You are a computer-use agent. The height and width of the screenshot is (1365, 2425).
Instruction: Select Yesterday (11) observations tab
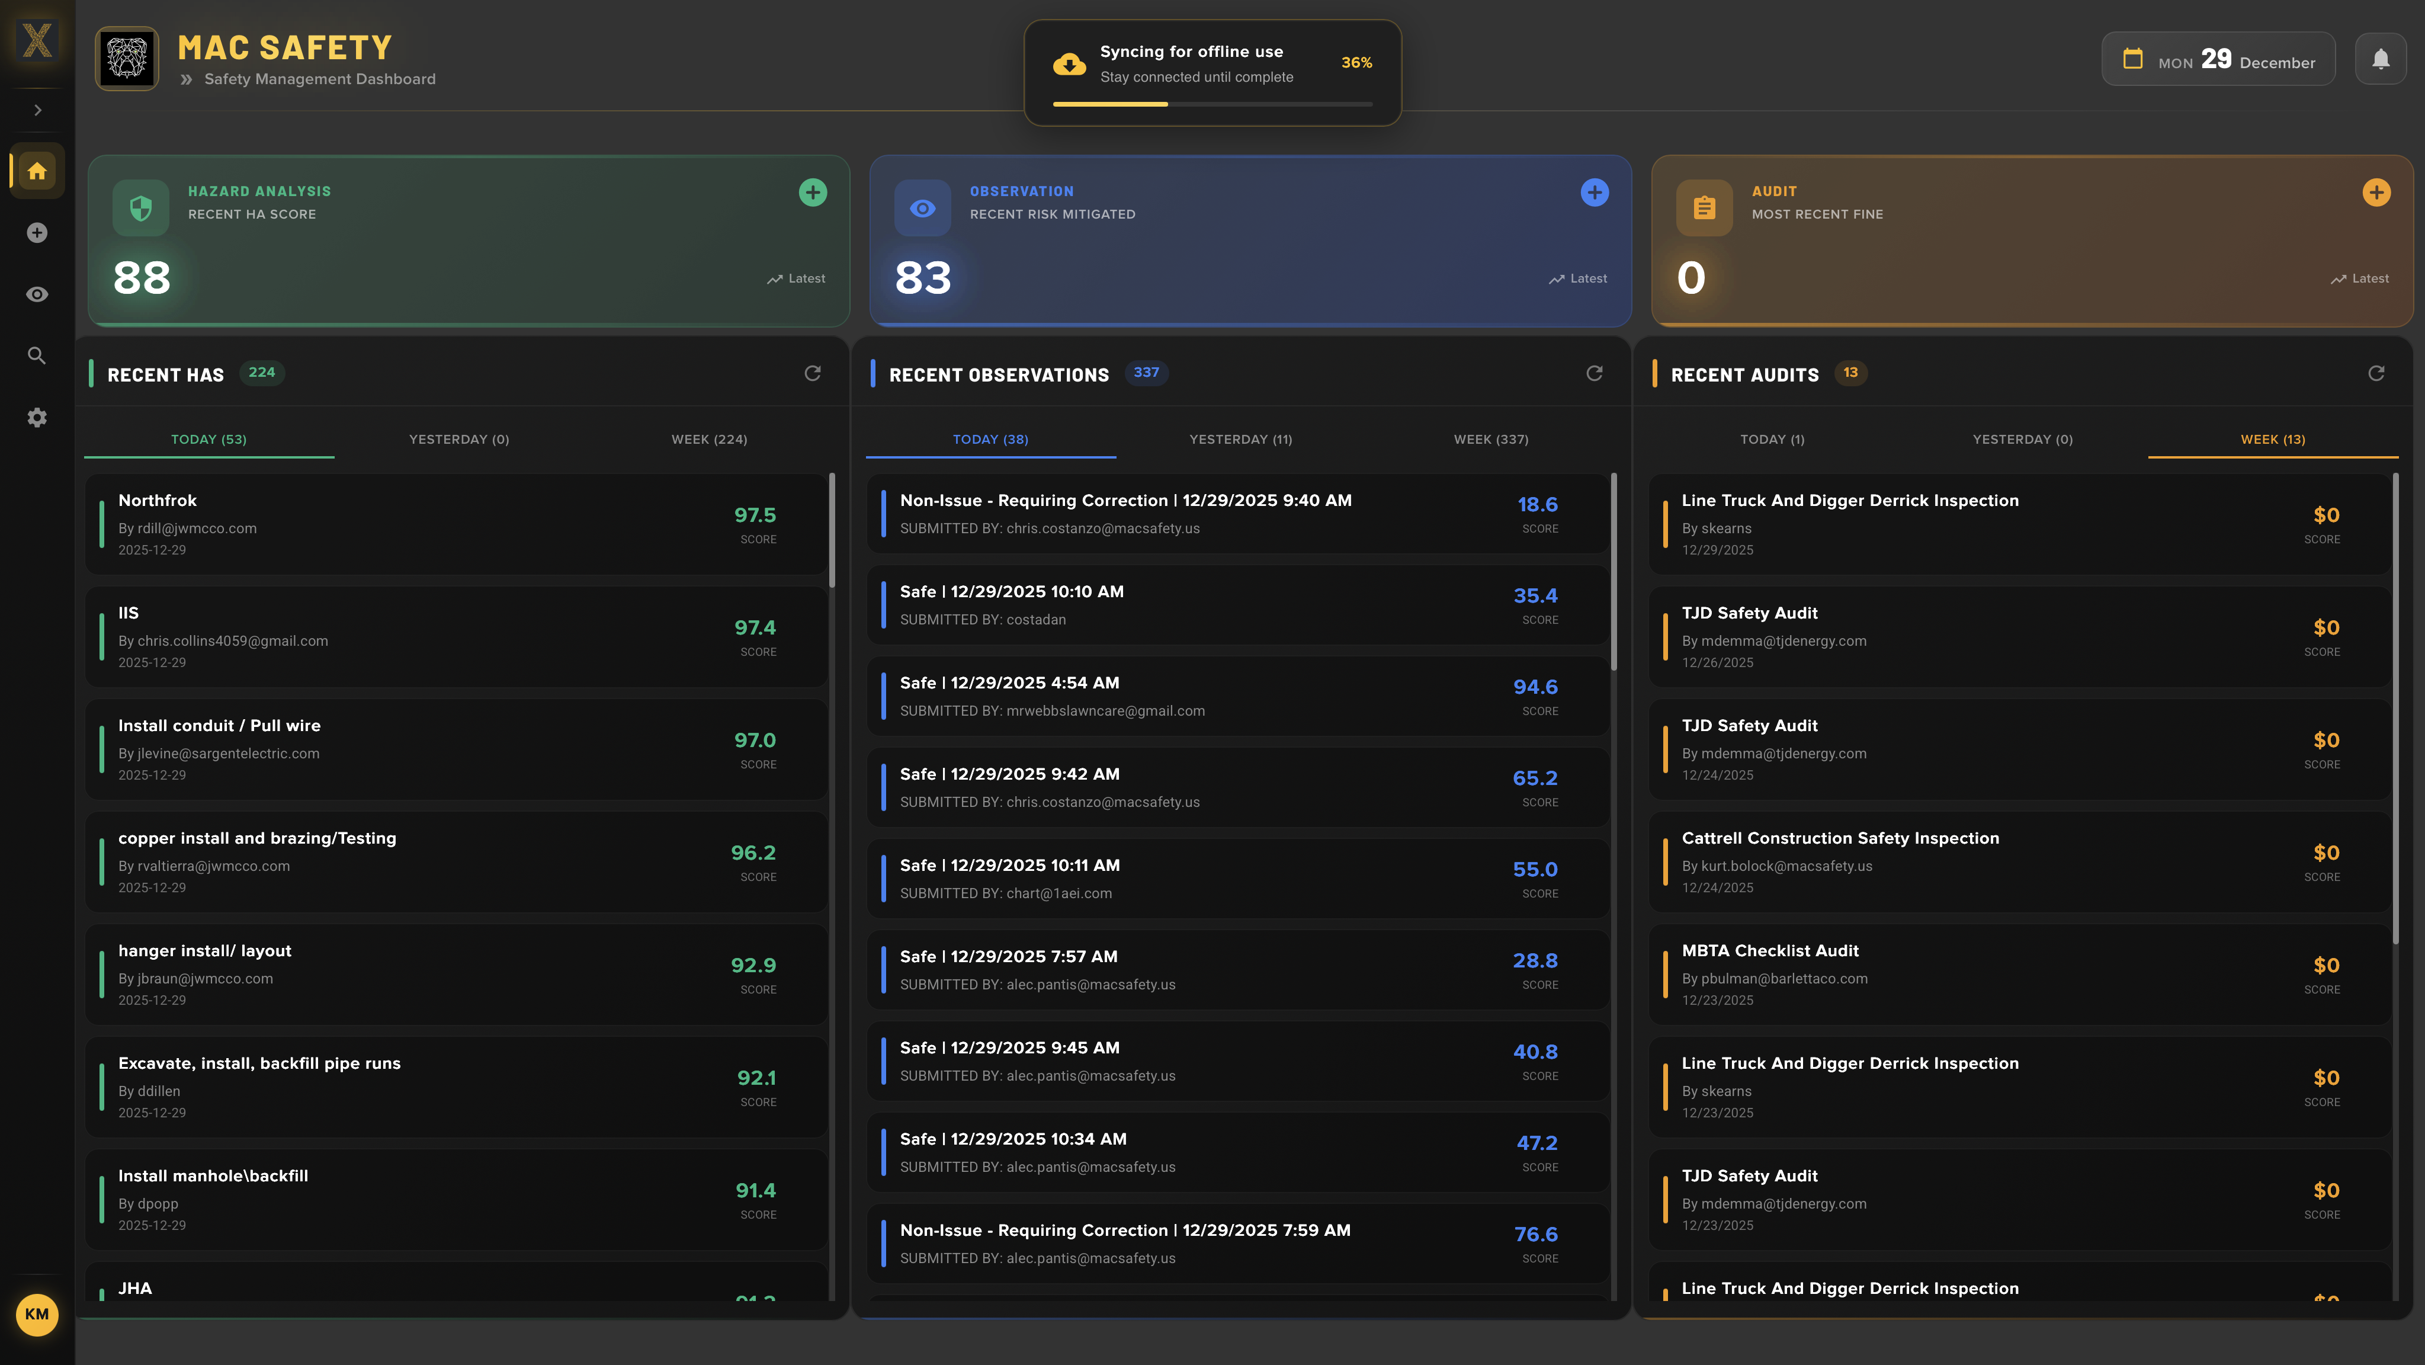[1240, 440]
